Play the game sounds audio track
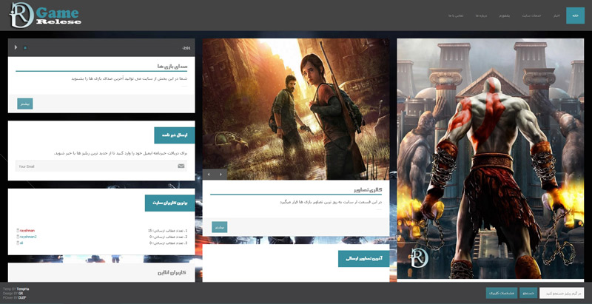The height and width of the screenshot is (304, 592). click(x=16, y=47)
